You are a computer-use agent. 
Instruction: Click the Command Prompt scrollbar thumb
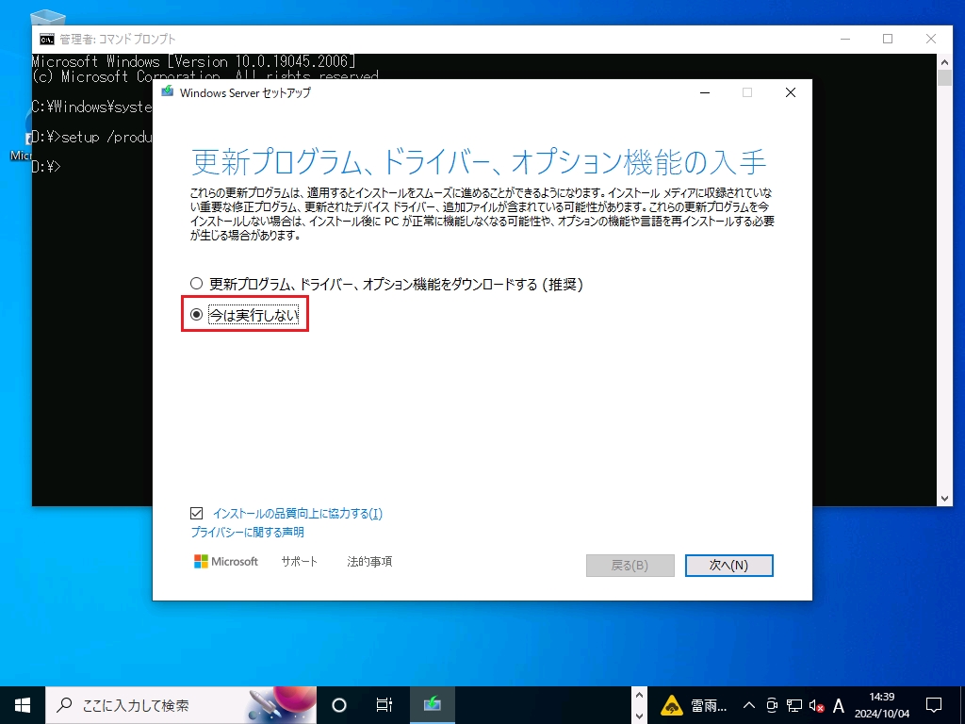click(x=944, y=77)
